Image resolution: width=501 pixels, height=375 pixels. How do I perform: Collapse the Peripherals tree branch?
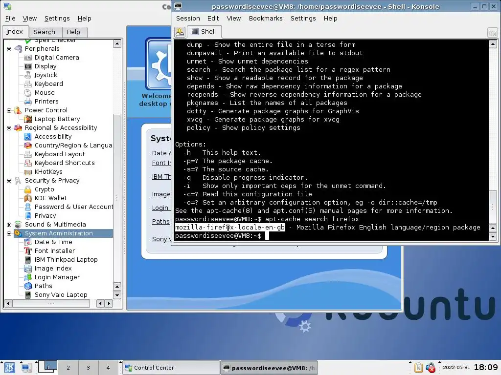[9, 49]
